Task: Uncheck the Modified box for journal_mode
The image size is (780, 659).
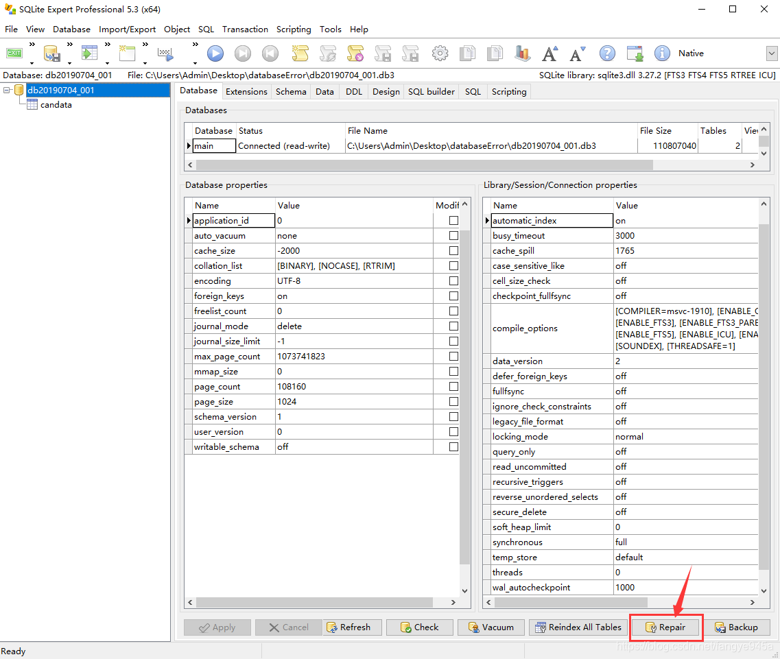Action: [451, 326]
